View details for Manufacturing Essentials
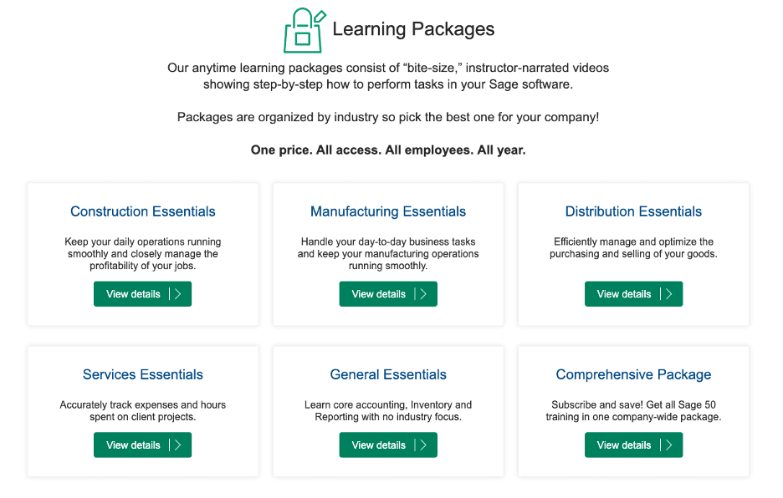783x498 pixels. (x=388, y=294)
